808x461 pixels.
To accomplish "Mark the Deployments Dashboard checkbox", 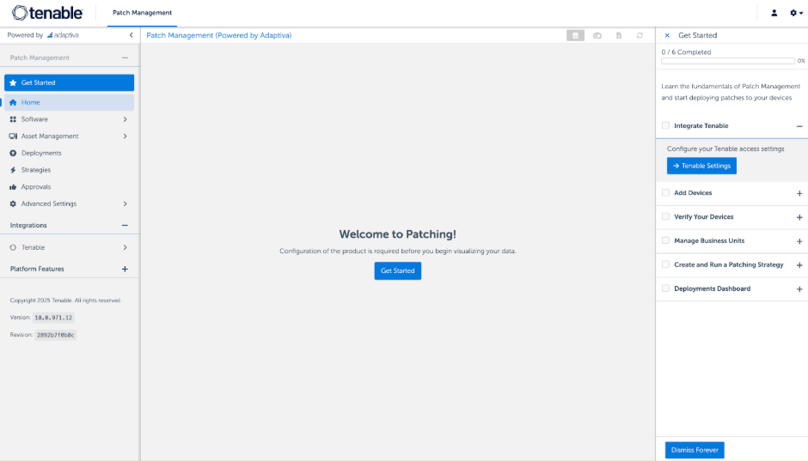I will [665, 288].
